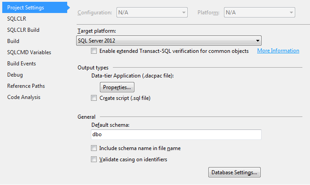This screenshot has width=310, height=185.
Task: Click the Default schema text field
Action: click(x=176, y=134)
